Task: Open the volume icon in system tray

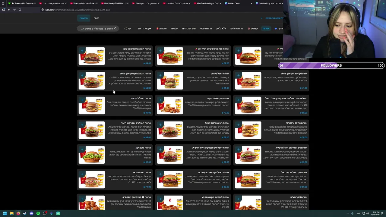Action: tap(367, 213)
